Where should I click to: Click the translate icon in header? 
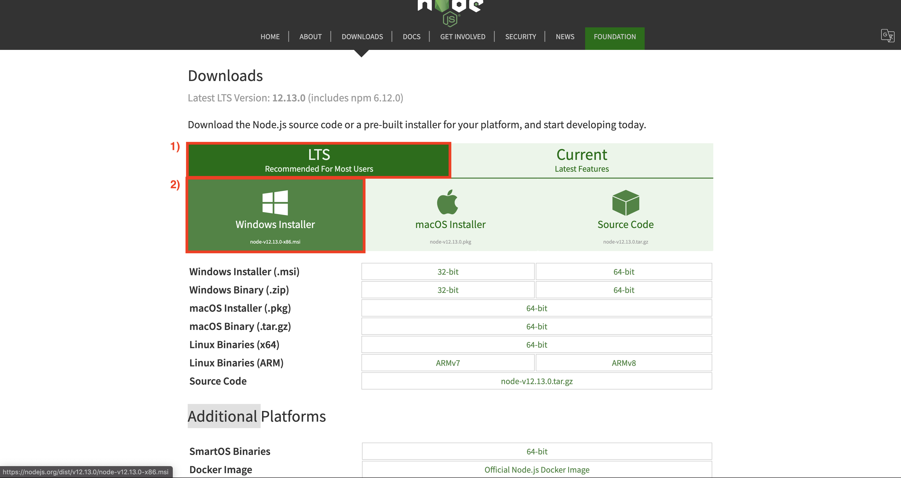[x=887, y=36]
